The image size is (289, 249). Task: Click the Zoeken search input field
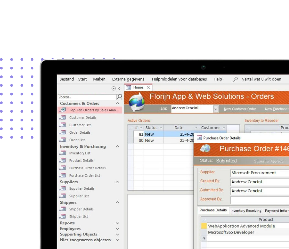87,97
